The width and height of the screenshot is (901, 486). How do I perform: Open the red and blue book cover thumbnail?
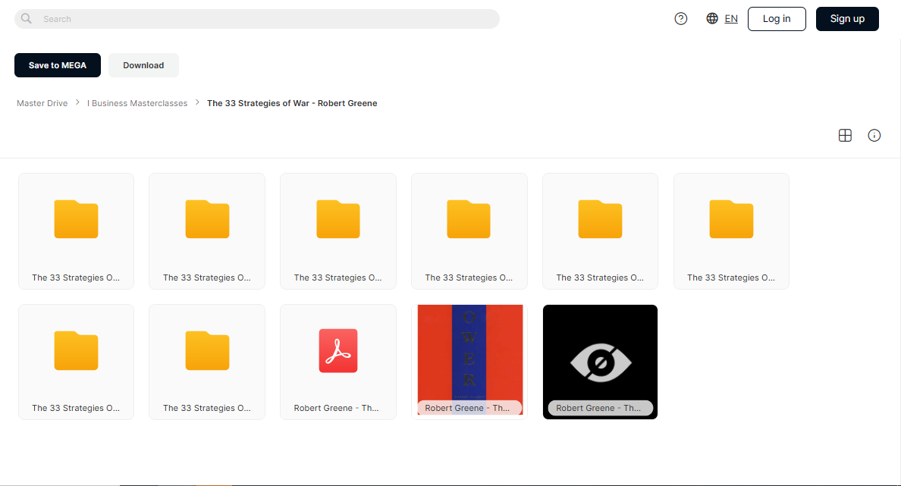[x=469, y=362]
